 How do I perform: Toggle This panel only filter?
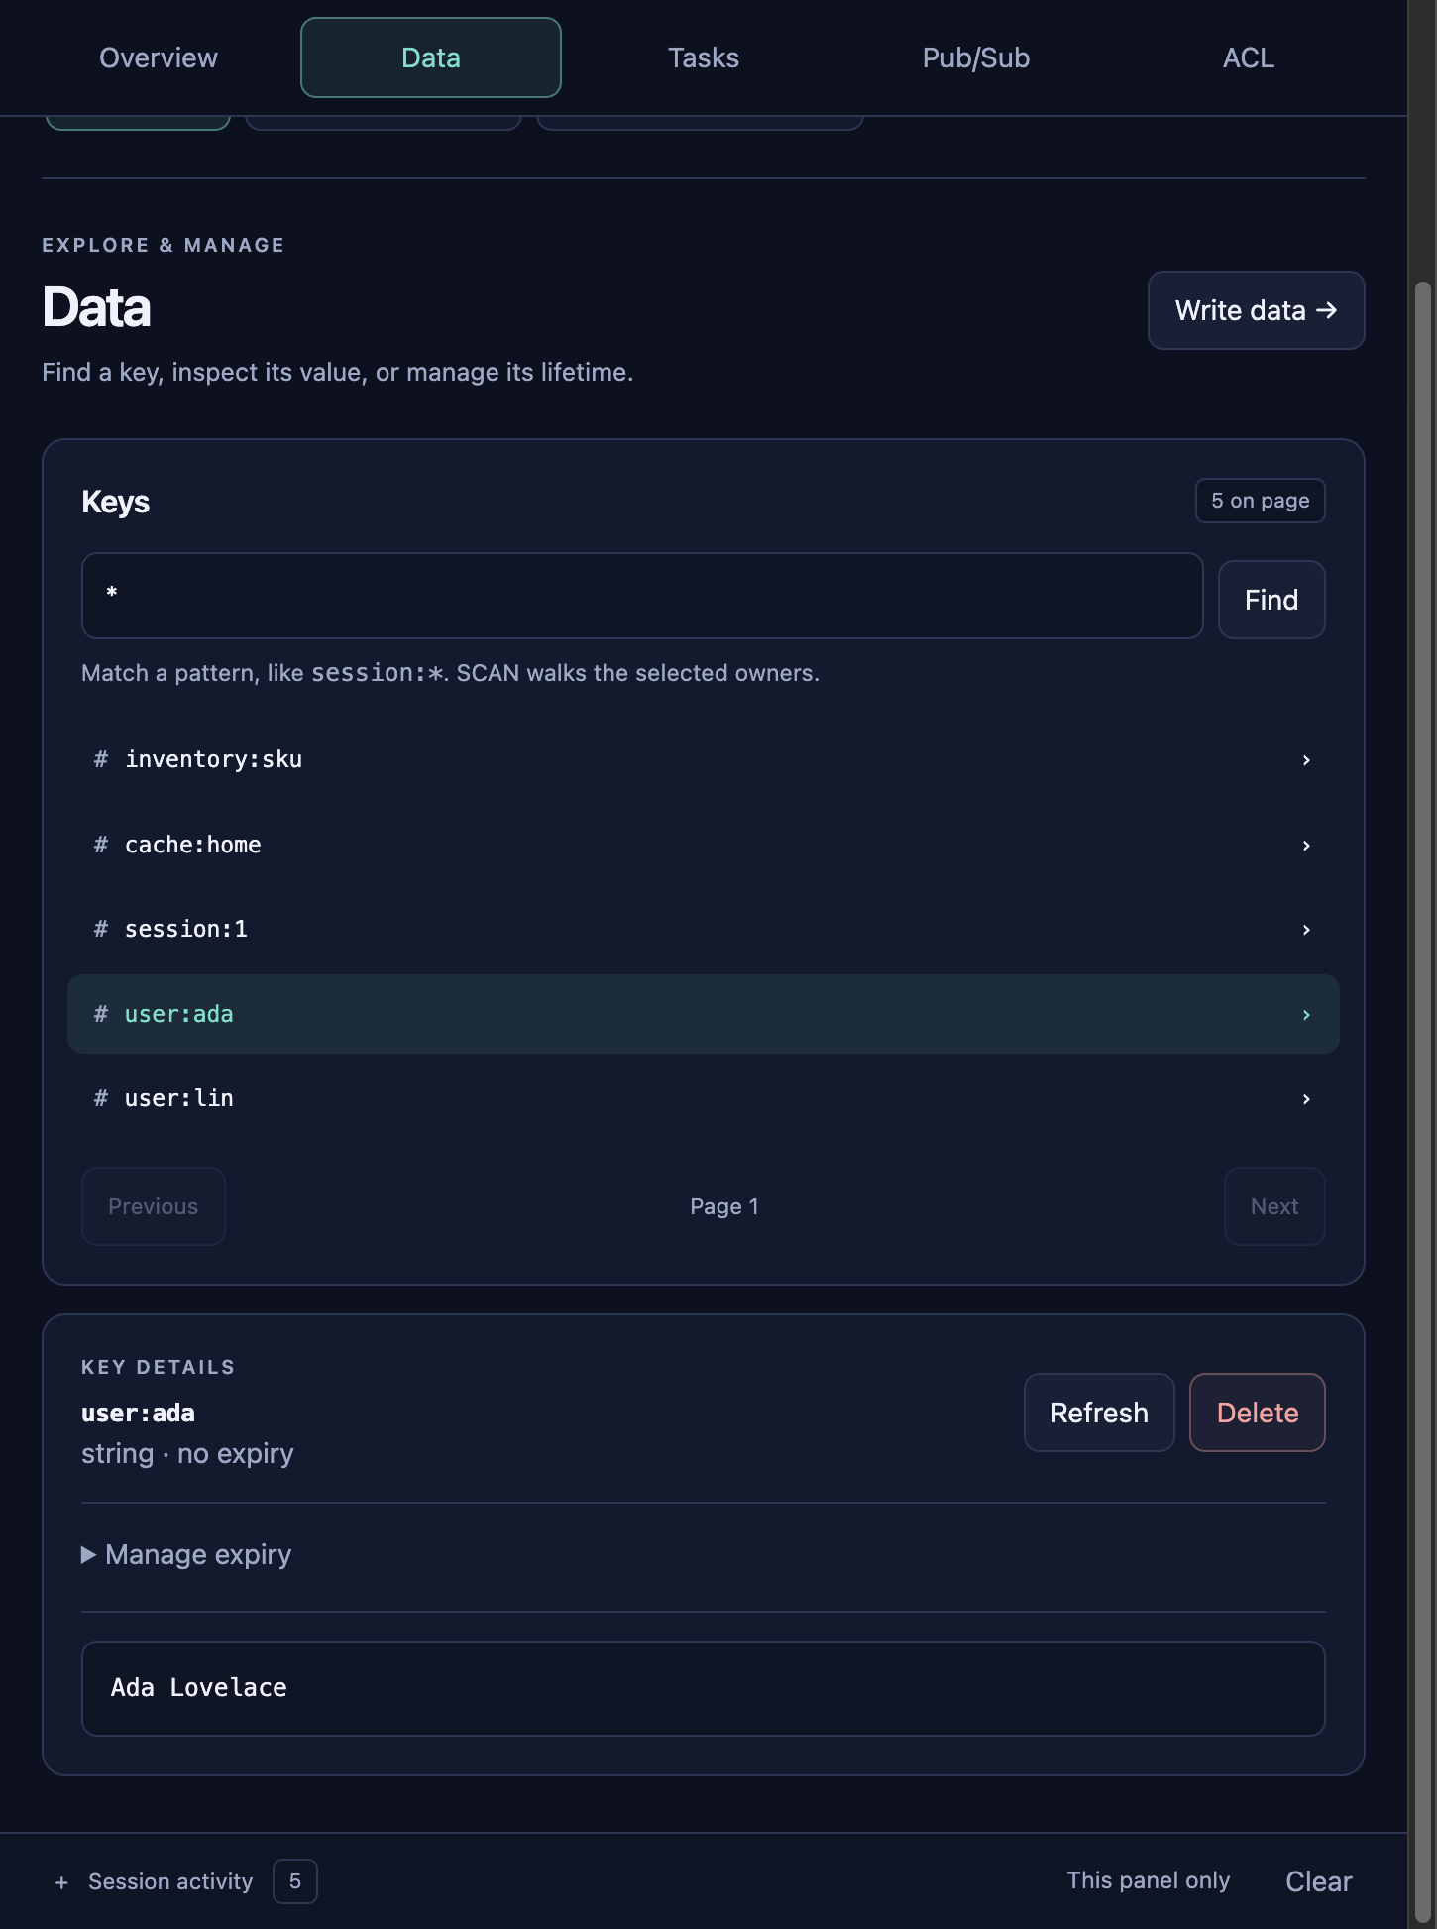1148,1880
